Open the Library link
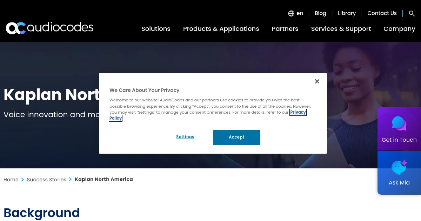Viewport: 421px width, 221px height. pyautogui.click(x=347, y=13)
